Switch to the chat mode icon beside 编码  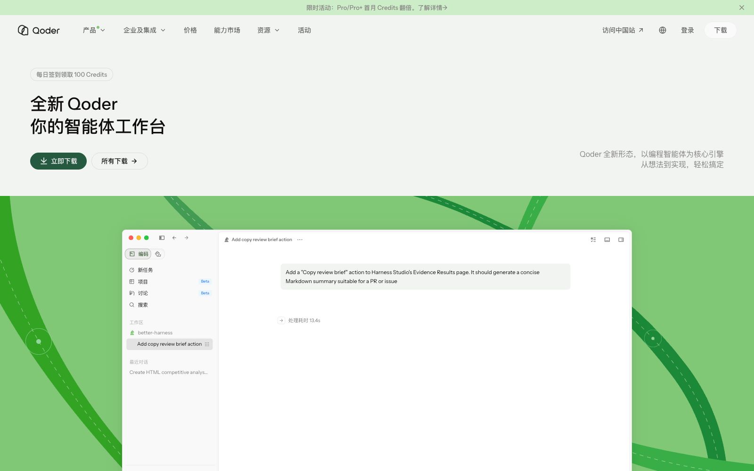tap(158, 254)
